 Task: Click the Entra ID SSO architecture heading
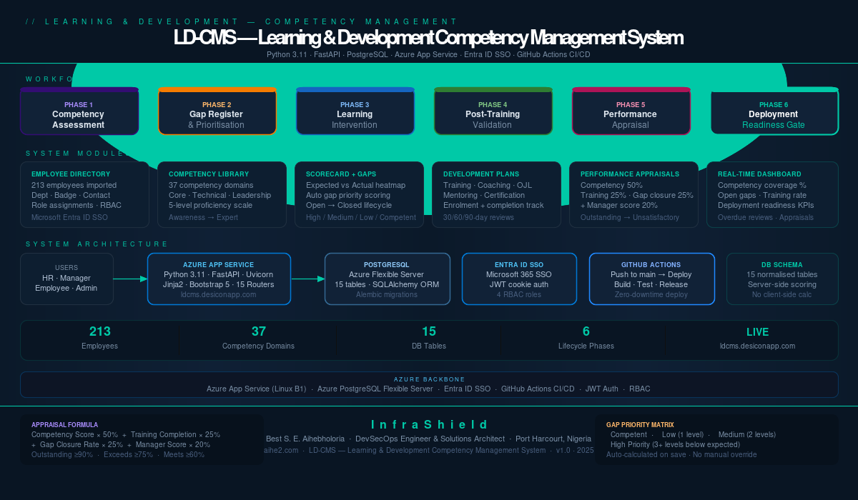(x=518, y=264)
